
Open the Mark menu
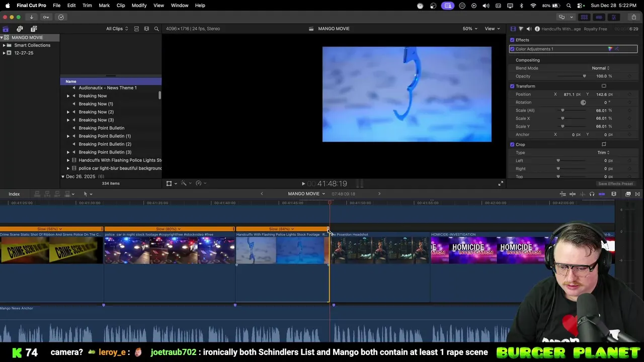104,6
